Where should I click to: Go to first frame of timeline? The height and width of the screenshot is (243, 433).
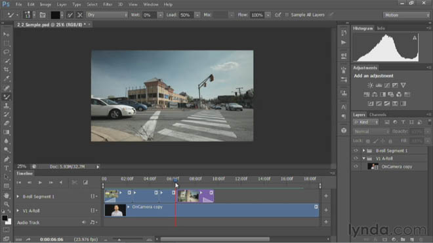(x=19, y=182)
